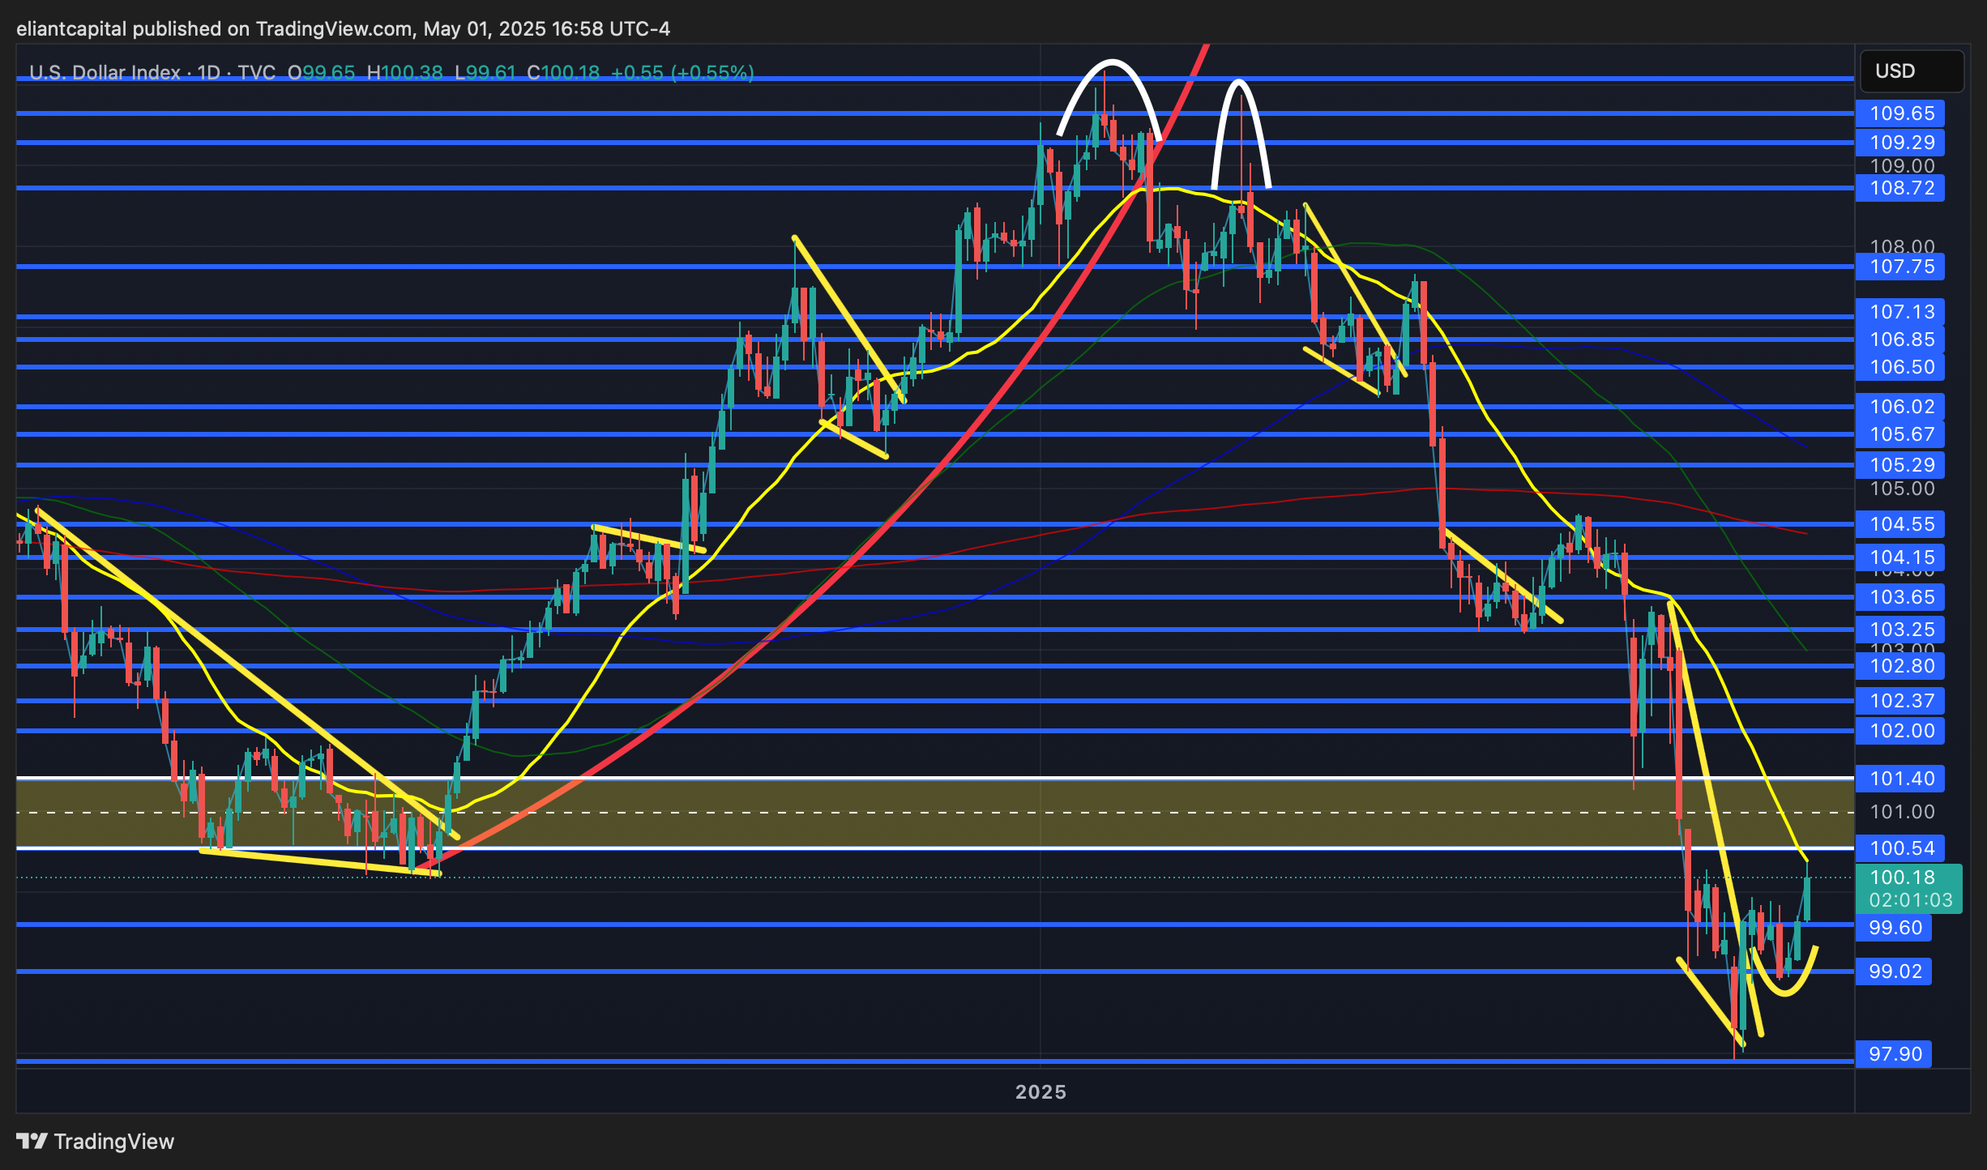1987x1170 pixels.
Task: Select the 101.40 zone boundary label
Action: click(x=1899, y=779)
